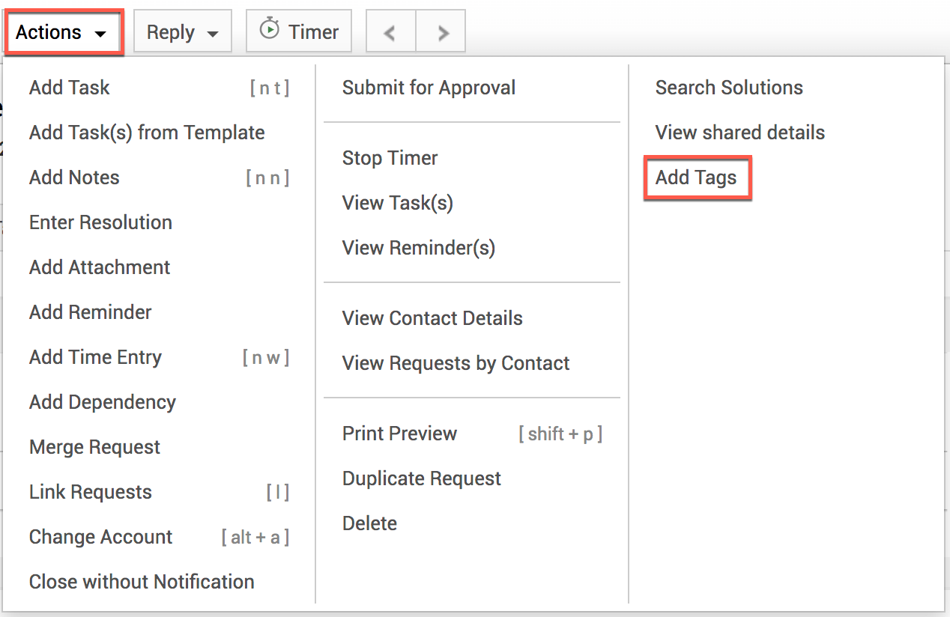Choose Add Task(s) from Template
The width and height of the screenshot is (950, 617).
pos(147,133)
